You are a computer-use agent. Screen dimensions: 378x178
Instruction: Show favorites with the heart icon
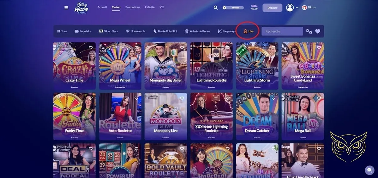pyautogui.click(x=318, y=31)
